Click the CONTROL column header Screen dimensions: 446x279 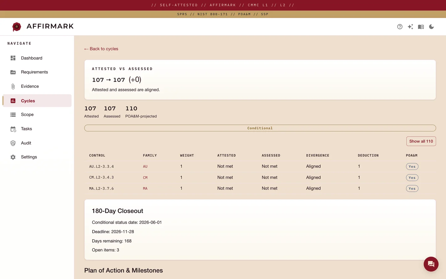[97, 156]
